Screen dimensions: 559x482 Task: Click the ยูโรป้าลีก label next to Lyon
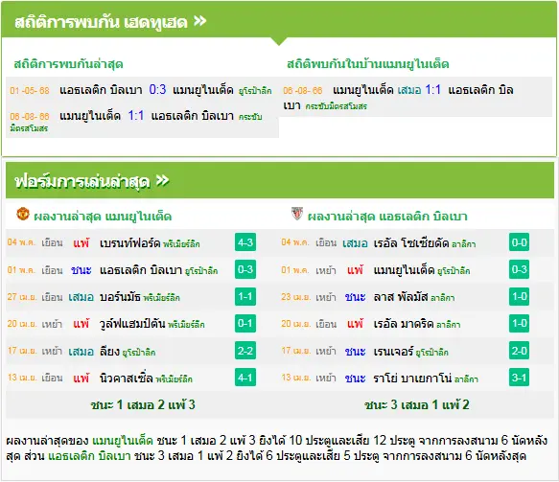pyautogui.click(x=139, y=353)
